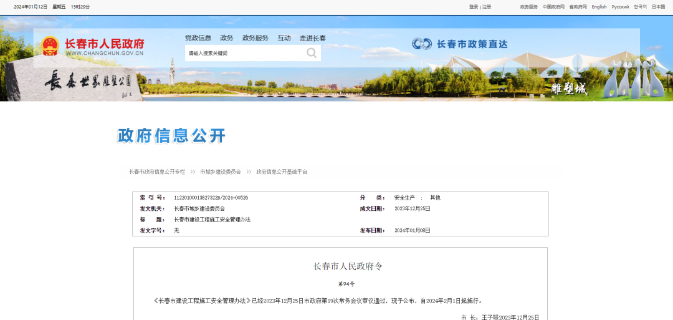The image size is (673, 320).
Task: Open the 市城乡建设委员会 breadcrumb
Action: [x=221, y=172]
